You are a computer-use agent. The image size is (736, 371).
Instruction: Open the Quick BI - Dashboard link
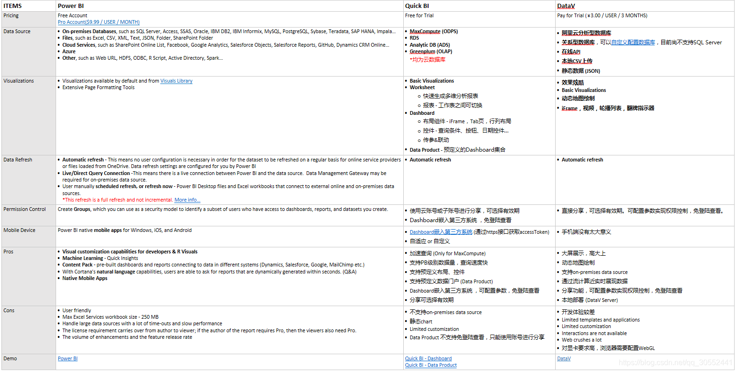click(x=429, y=358)
